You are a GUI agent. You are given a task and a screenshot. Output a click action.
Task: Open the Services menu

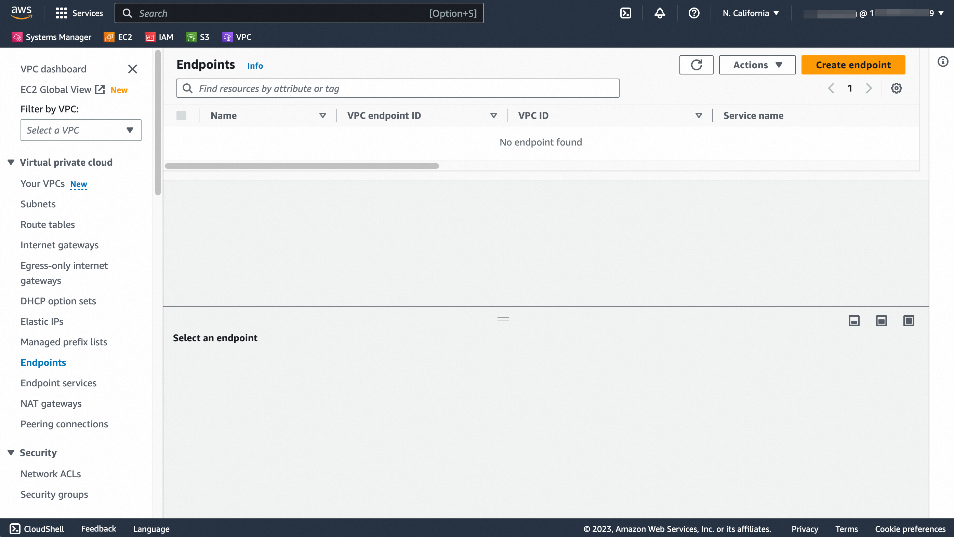(x=79, y=13)
